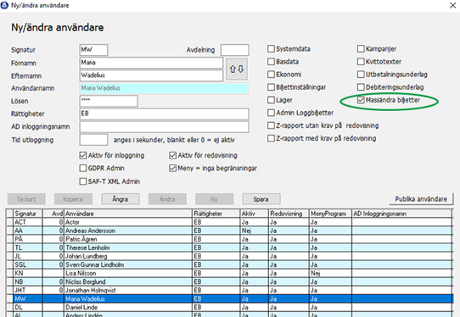Open Publika användare
Image resolution: width=460 pixels, height=317 pixels.
point(421,199)
